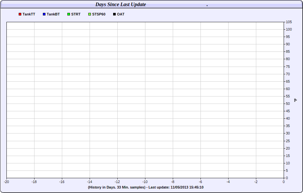
Task: Click the 100 y-axis tick label
Action: [x=289, y=29]
